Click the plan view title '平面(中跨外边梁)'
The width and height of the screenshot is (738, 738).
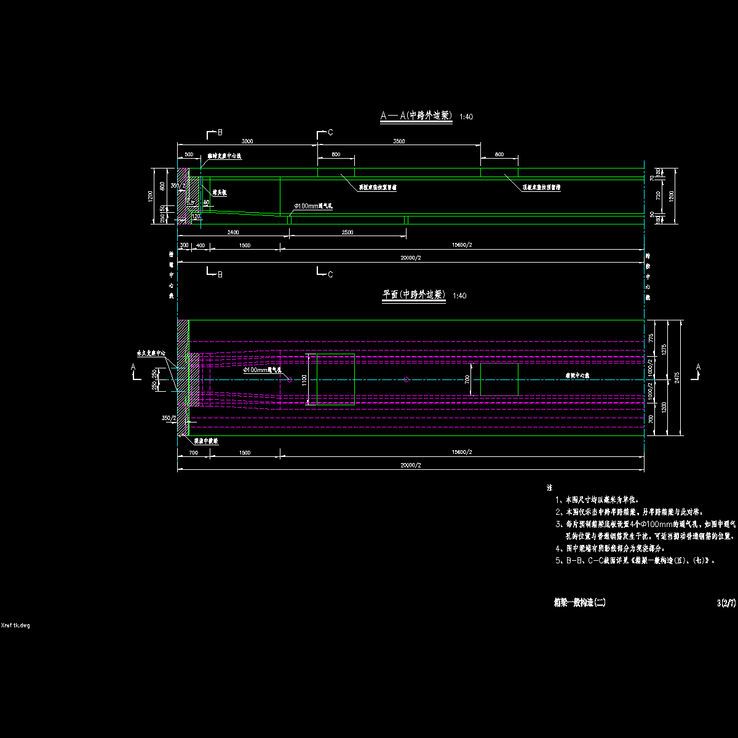[x=413, y=295]
